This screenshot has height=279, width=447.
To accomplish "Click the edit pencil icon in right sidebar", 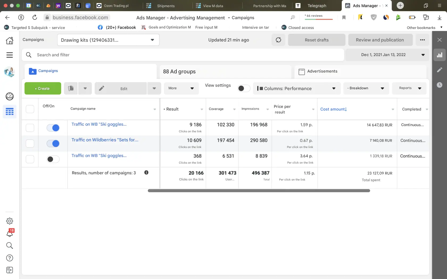I will pos(439,70).
